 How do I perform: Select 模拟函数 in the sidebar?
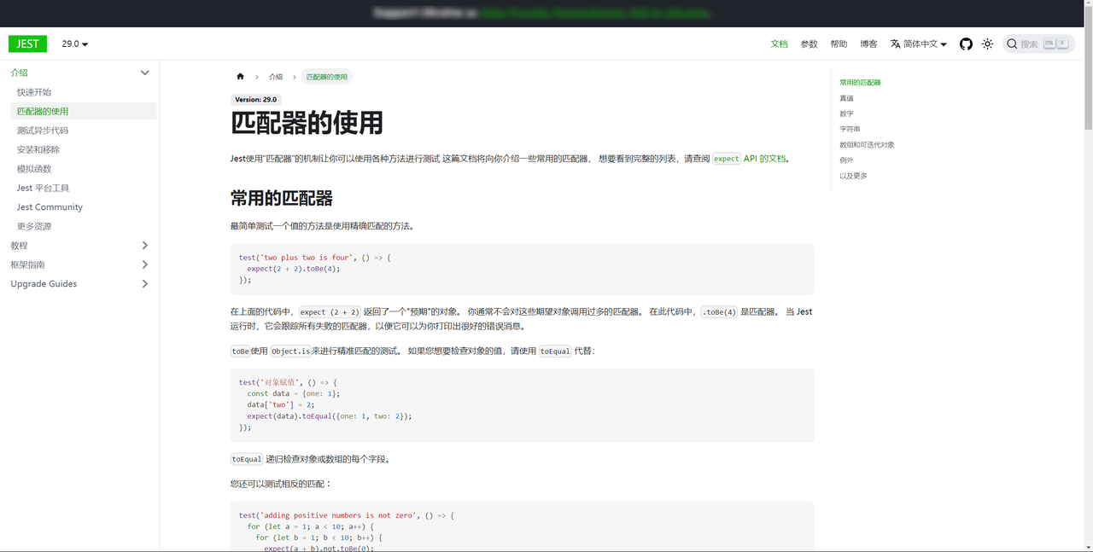[x=83, y=169]
